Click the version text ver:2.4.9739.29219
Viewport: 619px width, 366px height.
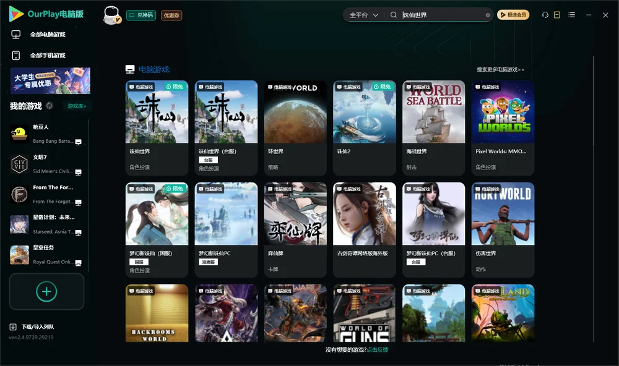[31, 337]
